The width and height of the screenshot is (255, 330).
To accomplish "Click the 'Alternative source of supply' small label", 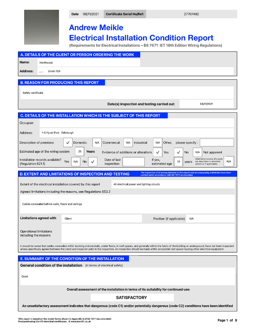I will pos(209,161).
